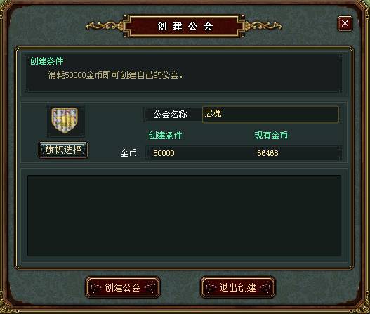Click the 创建公会 title banner
Screen dimensions: 370x314
click(x=184, y=26)
